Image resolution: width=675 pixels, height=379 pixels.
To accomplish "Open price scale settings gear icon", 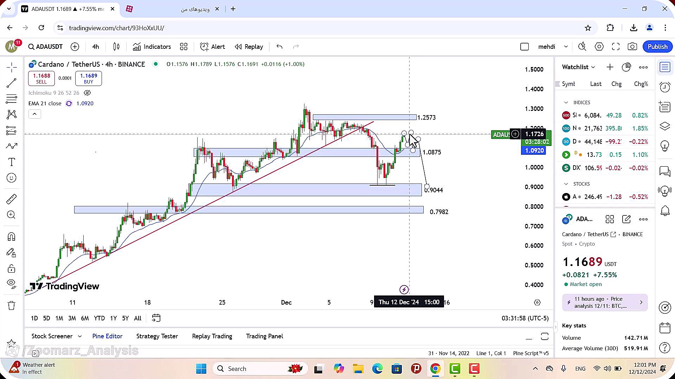I will 537,302.
